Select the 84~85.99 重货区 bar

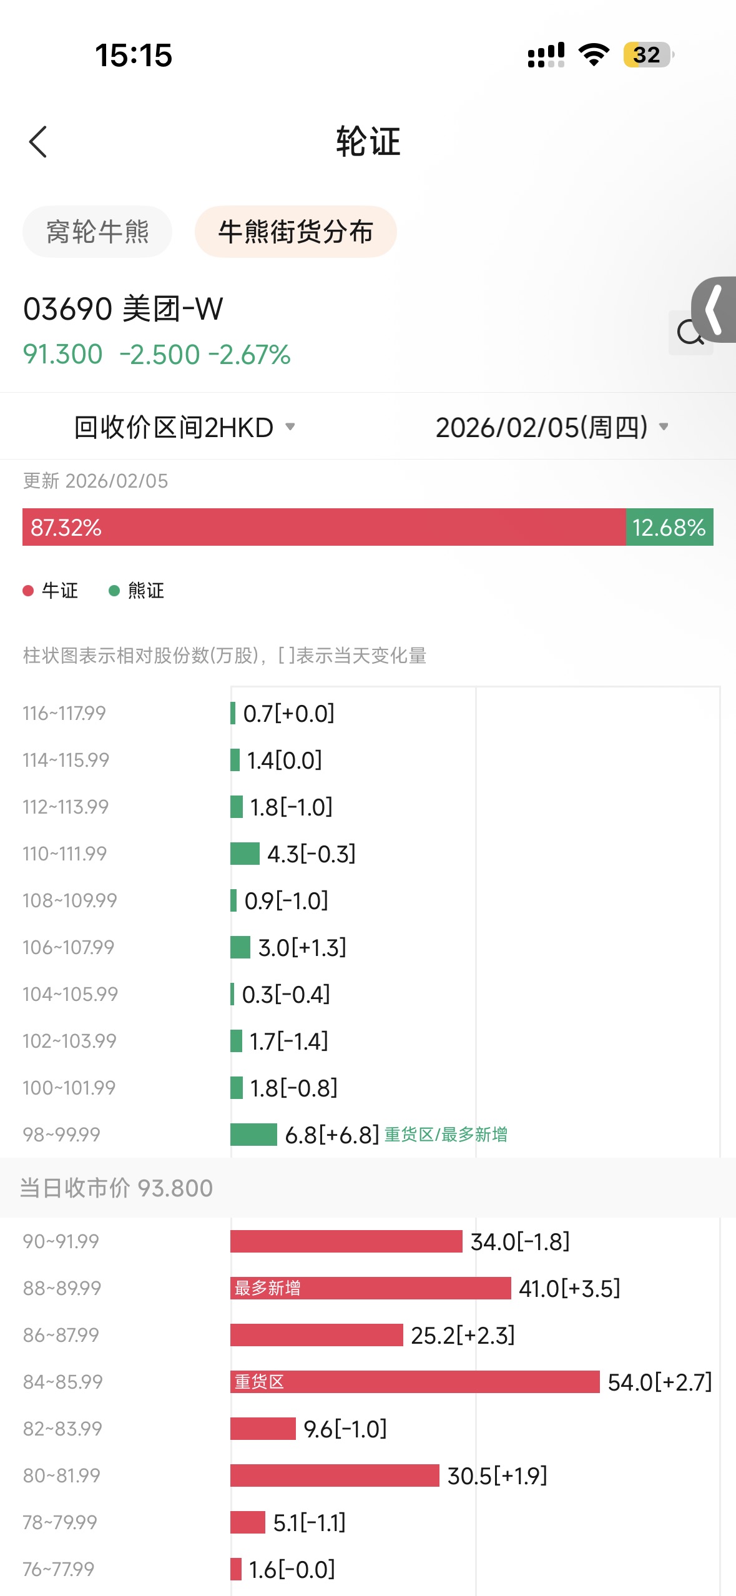pyautogui.click(x=415, y=1382)
